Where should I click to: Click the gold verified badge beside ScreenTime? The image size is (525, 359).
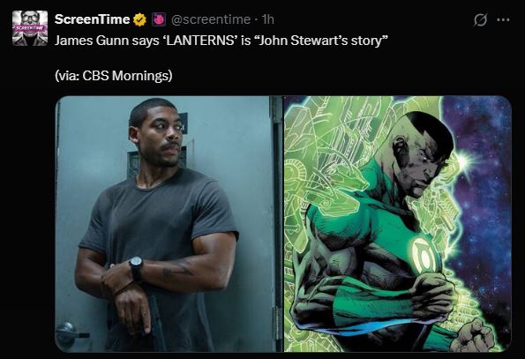(140, 19)
